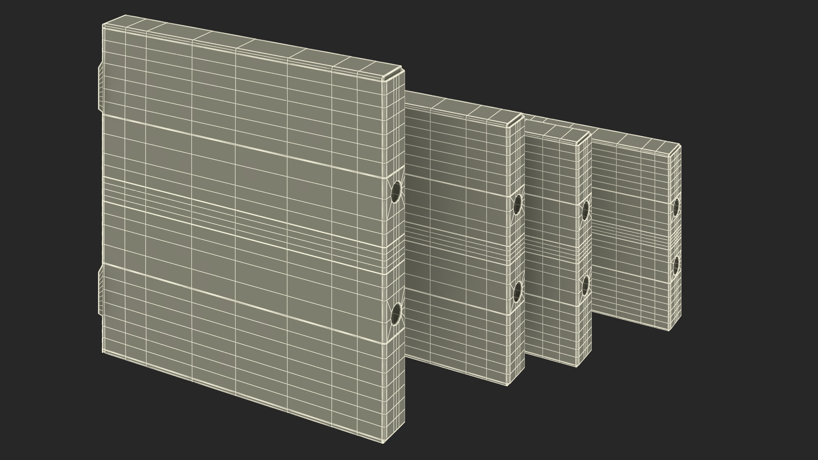Pick upper hole on rearmost panel
The height and width of the screenshot is (460, 818).
(x=676, y=207)
